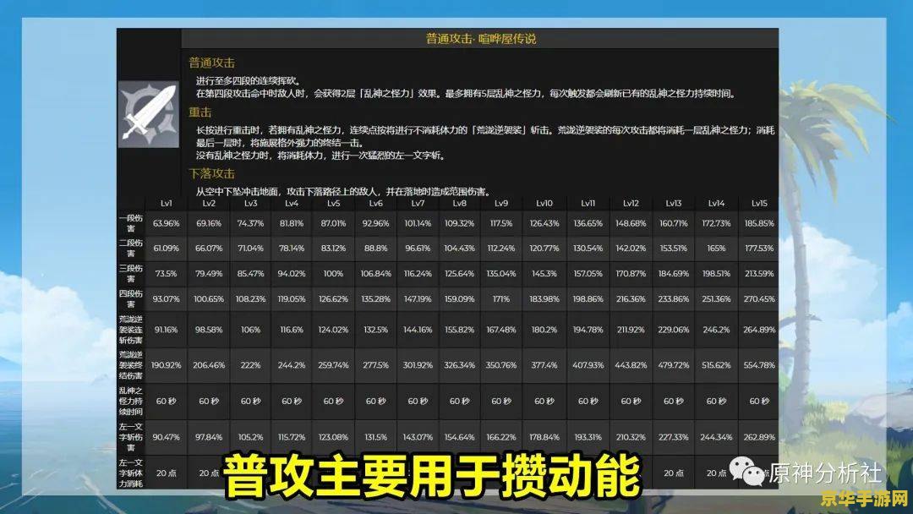This screenshot has width=913, height=514.
Task: Click the cell showing 185.85%
Action: point(758,223)
